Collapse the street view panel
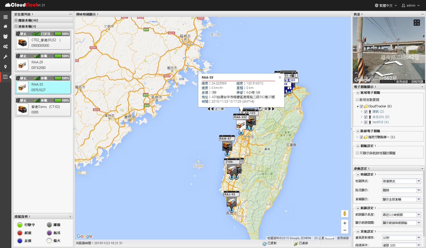 coord(422,14)
